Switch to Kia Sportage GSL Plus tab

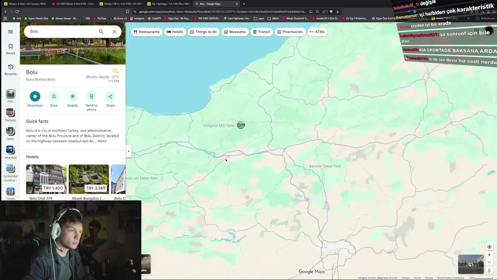[169, 4]
